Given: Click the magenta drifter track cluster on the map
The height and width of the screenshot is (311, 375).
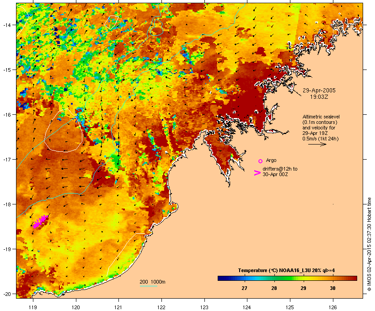Looking at the screenshot, I should coord(40,222).
